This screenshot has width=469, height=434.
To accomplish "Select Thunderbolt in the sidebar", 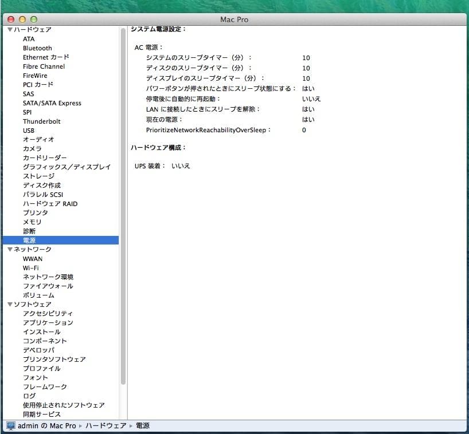I will click(41, 121).
